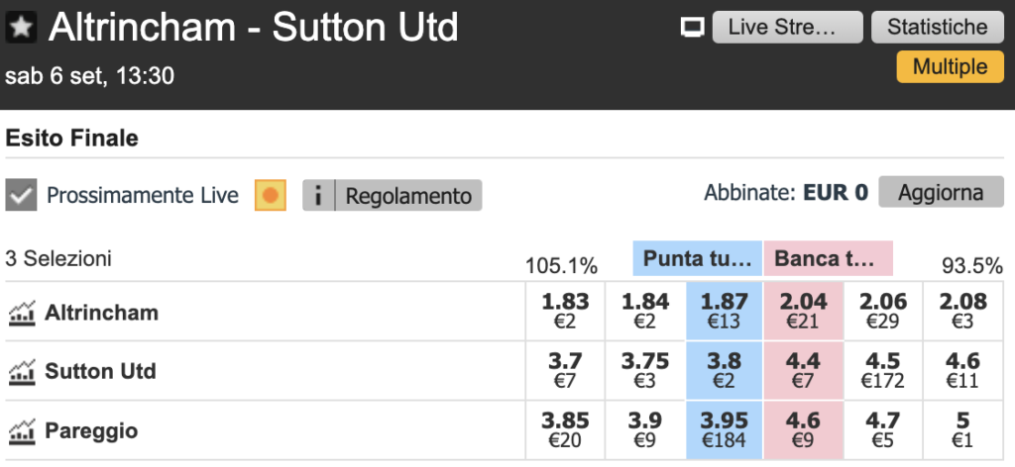The image size is (1015, 467).
Task: Back Pareggio at 3.95 odds
Action: point(725,430)
